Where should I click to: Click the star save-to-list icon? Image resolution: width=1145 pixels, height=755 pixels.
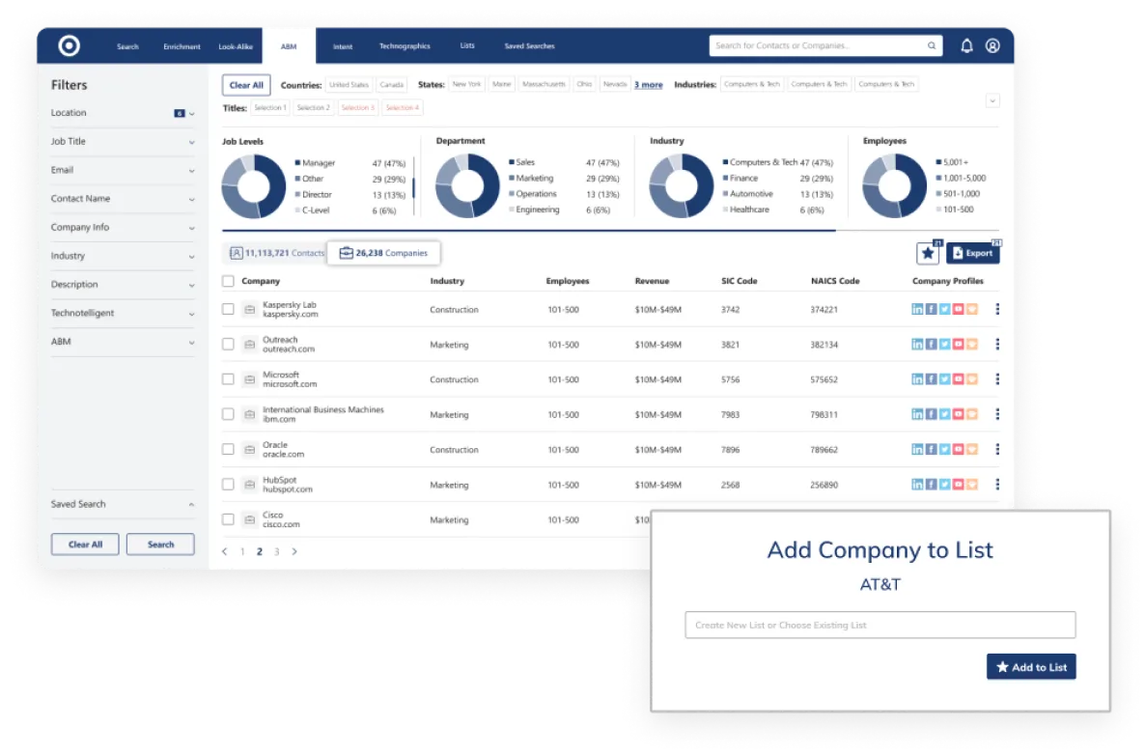click(928, 253)
